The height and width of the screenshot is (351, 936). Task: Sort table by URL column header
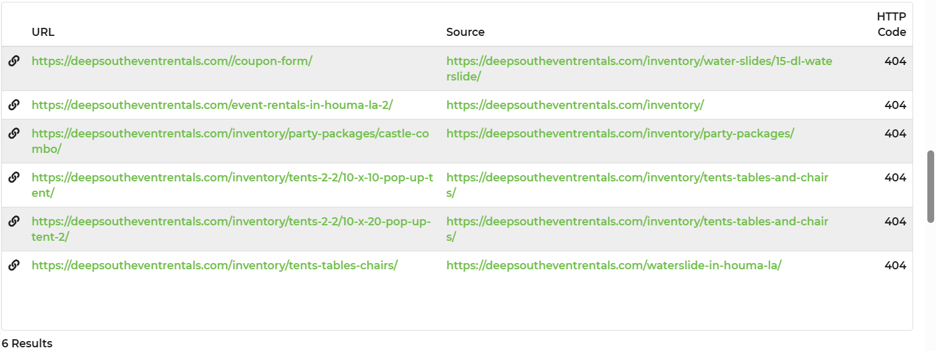pos(43,32)
